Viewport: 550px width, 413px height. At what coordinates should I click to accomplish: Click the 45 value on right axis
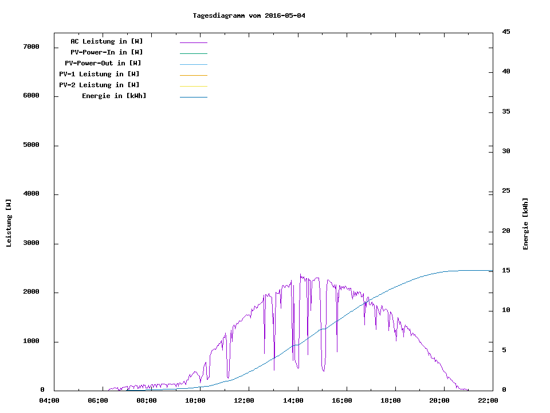coord(506,32)
